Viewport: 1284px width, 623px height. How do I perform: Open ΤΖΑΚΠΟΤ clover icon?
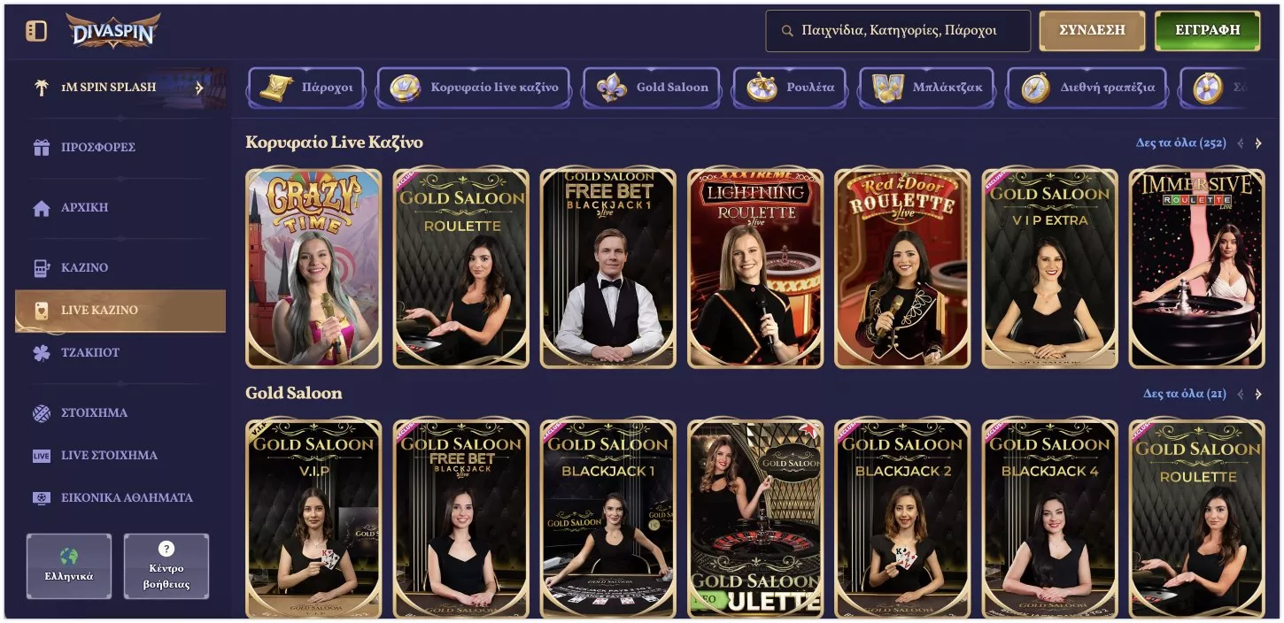(42, 352)
